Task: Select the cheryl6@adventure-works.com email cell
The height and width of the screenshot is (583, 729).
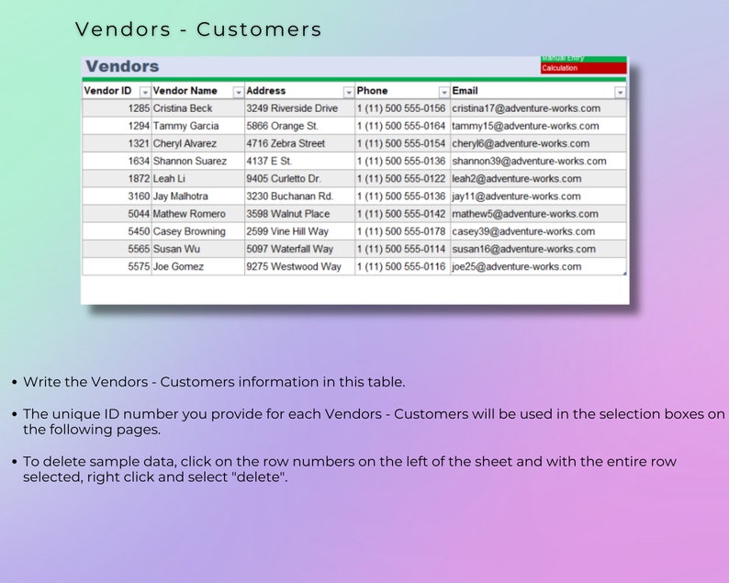Action: [x=538, y=143]
